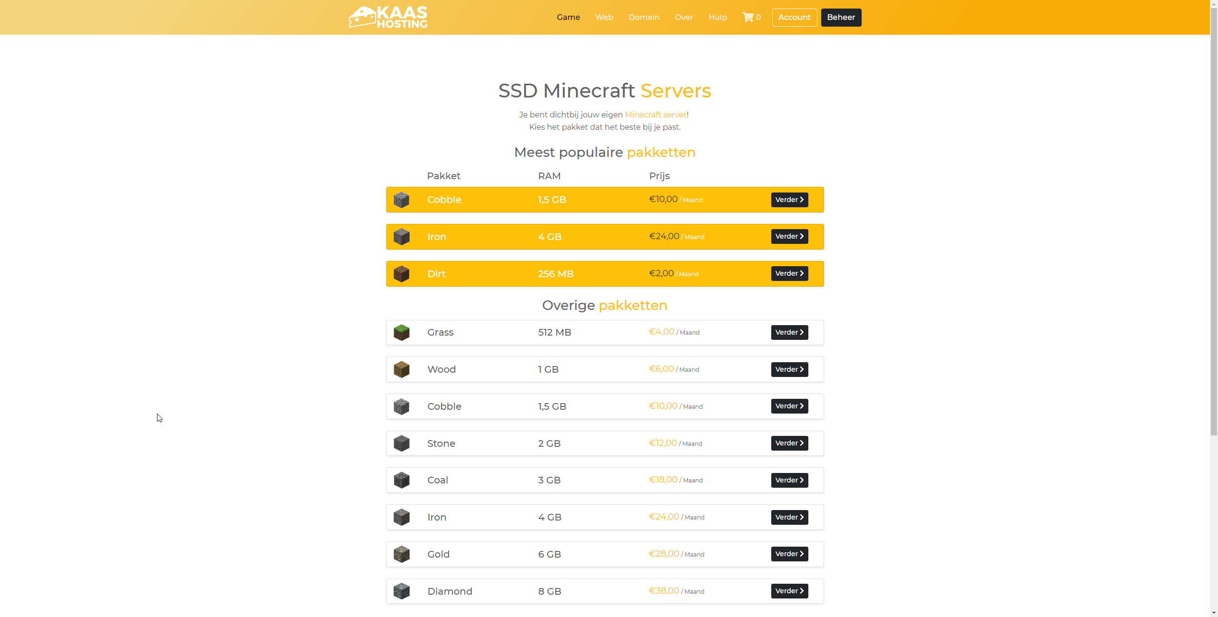Choose Verder for Diamond 8 GB package
Screen dimensions: 1218x617
click(789, 591)
